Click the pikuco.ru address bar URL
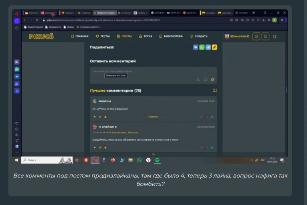The height and width of the screenshot is (205, 307). [x=104, y=20]
